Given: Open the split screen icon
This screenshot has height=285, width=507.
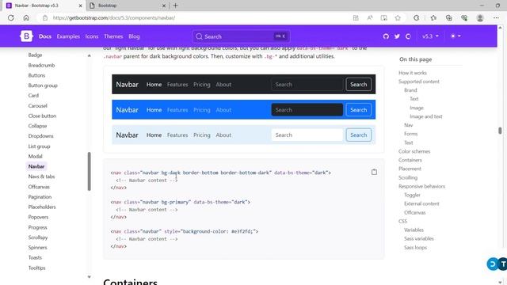Looking at the screenshot, I should (383, 18).
